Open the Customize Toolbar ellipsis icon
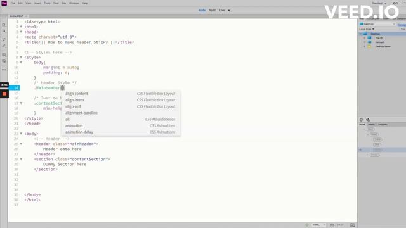The width and height of the screenshot is (406, 228). (x=4, y=70)
